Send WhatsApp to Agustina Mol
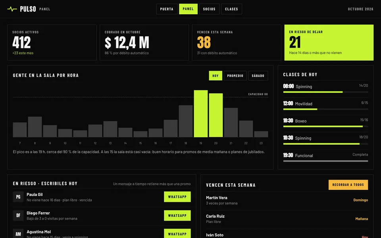Viewport: 381px width, 238px height. pyautogui.click(x=177, y=234)
